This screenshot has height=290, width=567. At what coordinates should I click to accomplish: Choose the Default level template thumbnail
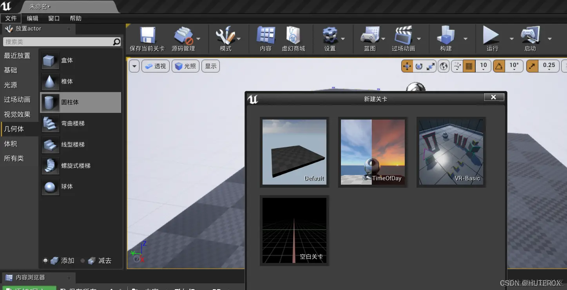[294, 152]
